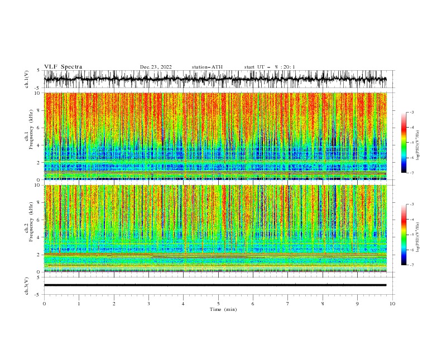Click time axis tick label '3'

148,304
